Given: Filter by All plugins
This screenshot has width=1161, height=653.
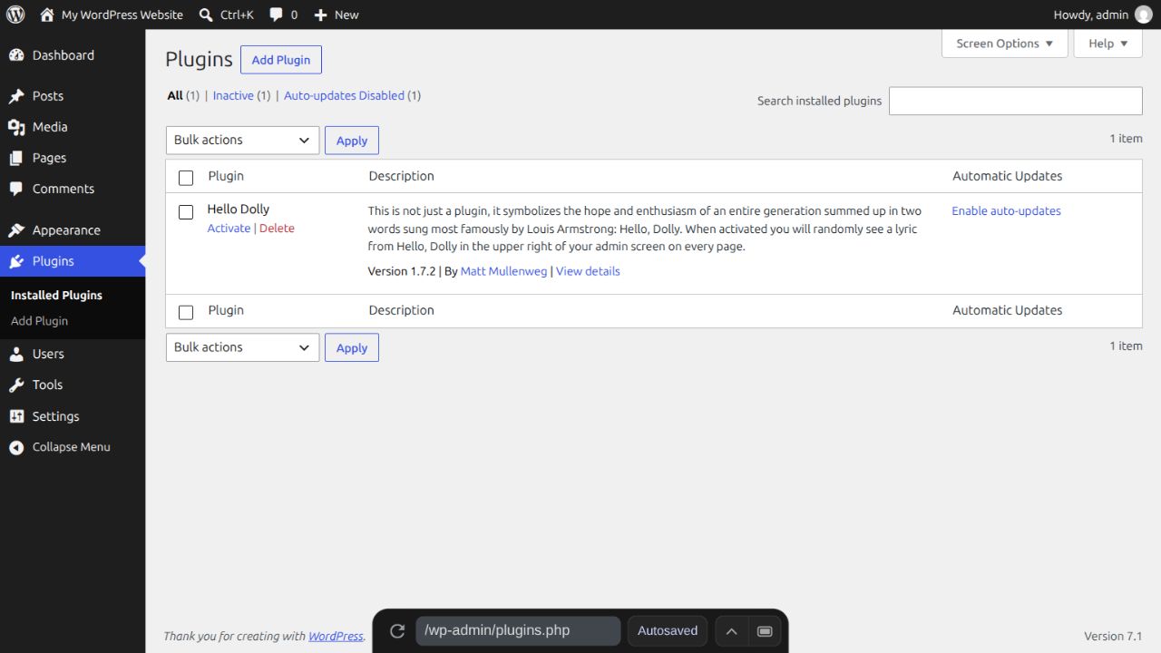Looking at the screenshot, I should click(x=175, y=95).
